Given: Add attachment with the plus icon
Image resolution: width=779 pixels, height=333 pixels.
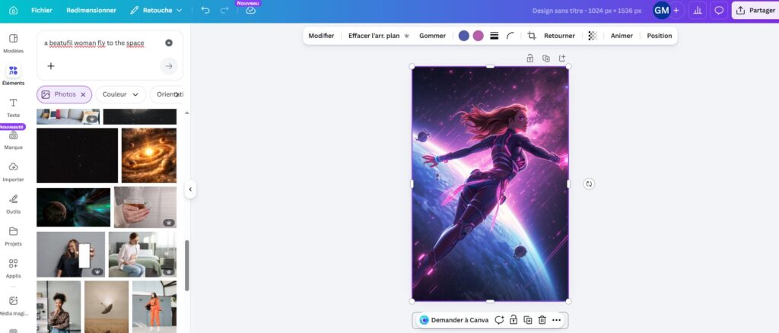Looking at the screenshot, I should 51,66.
